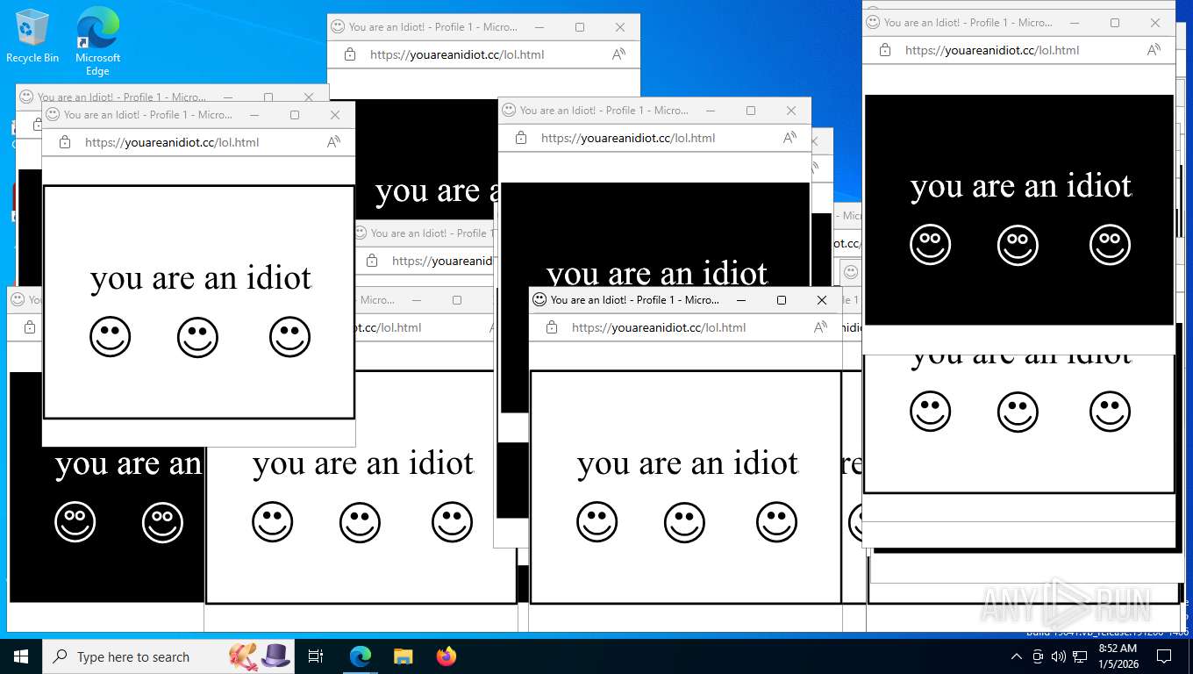Screen dimensions: 1193x674
Task: Click 'you are an idiot' text in top-right black page
Action: tap(1021, 186)
